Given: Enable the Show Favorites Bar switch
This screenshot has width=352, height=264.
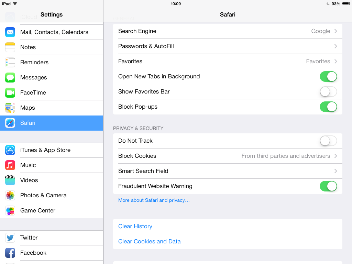Looking at the screenshot, I should [328, 91].
